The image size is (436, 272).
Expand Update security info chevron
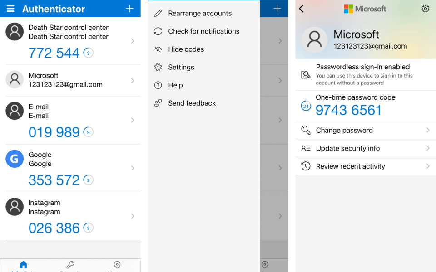point(428,148)
